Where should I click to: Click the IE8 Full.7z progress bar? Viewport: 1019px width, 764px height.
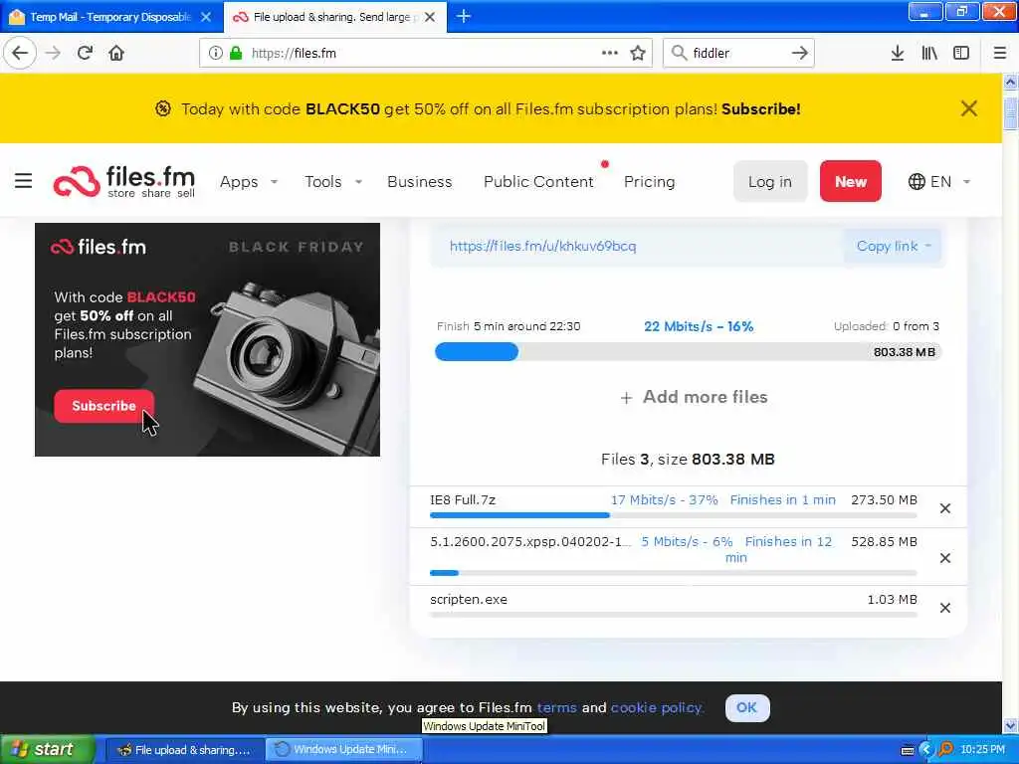(674, 515)
